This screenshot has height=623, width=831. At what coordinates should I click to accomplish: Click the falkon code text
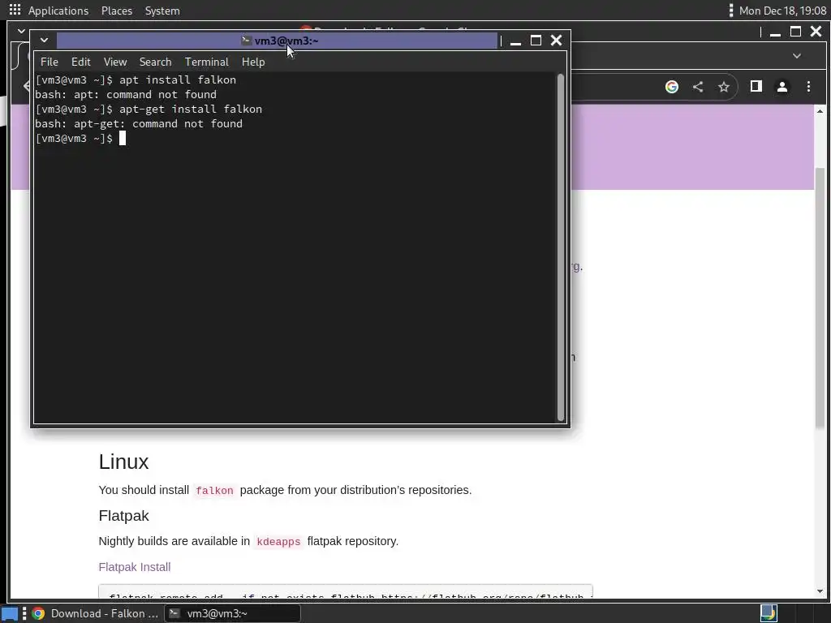pyautogui.click(x=214, y=491)
